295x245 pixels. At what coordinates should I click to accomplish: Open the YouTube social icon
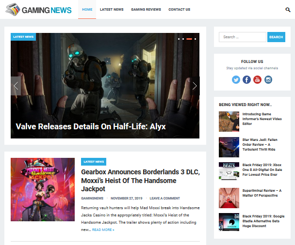(257, 79)
